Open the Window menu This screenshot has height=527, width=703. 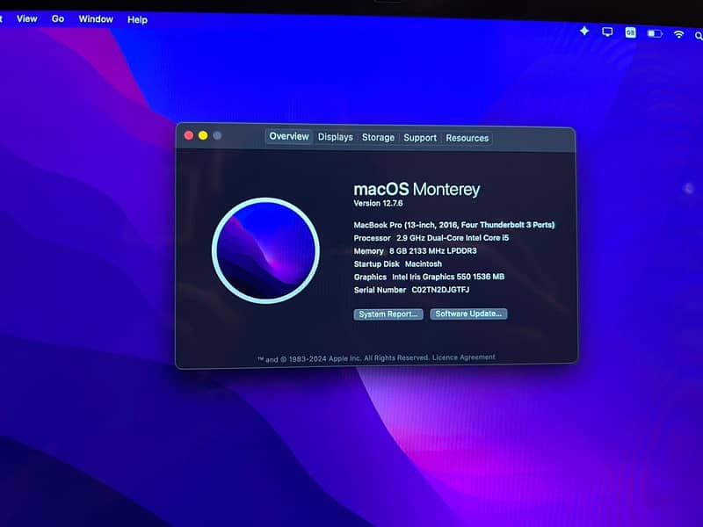tap(96, 19)
